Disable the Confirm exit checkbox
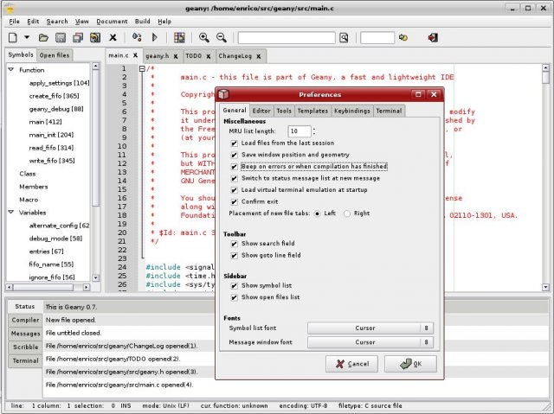This screenshot has height=414, width=554. (x=234, y=201)
